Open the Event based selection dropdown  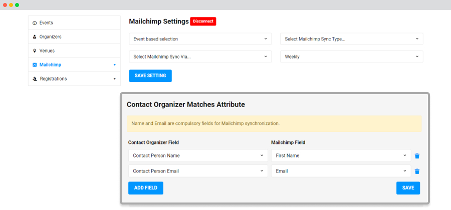click(200, 39)
